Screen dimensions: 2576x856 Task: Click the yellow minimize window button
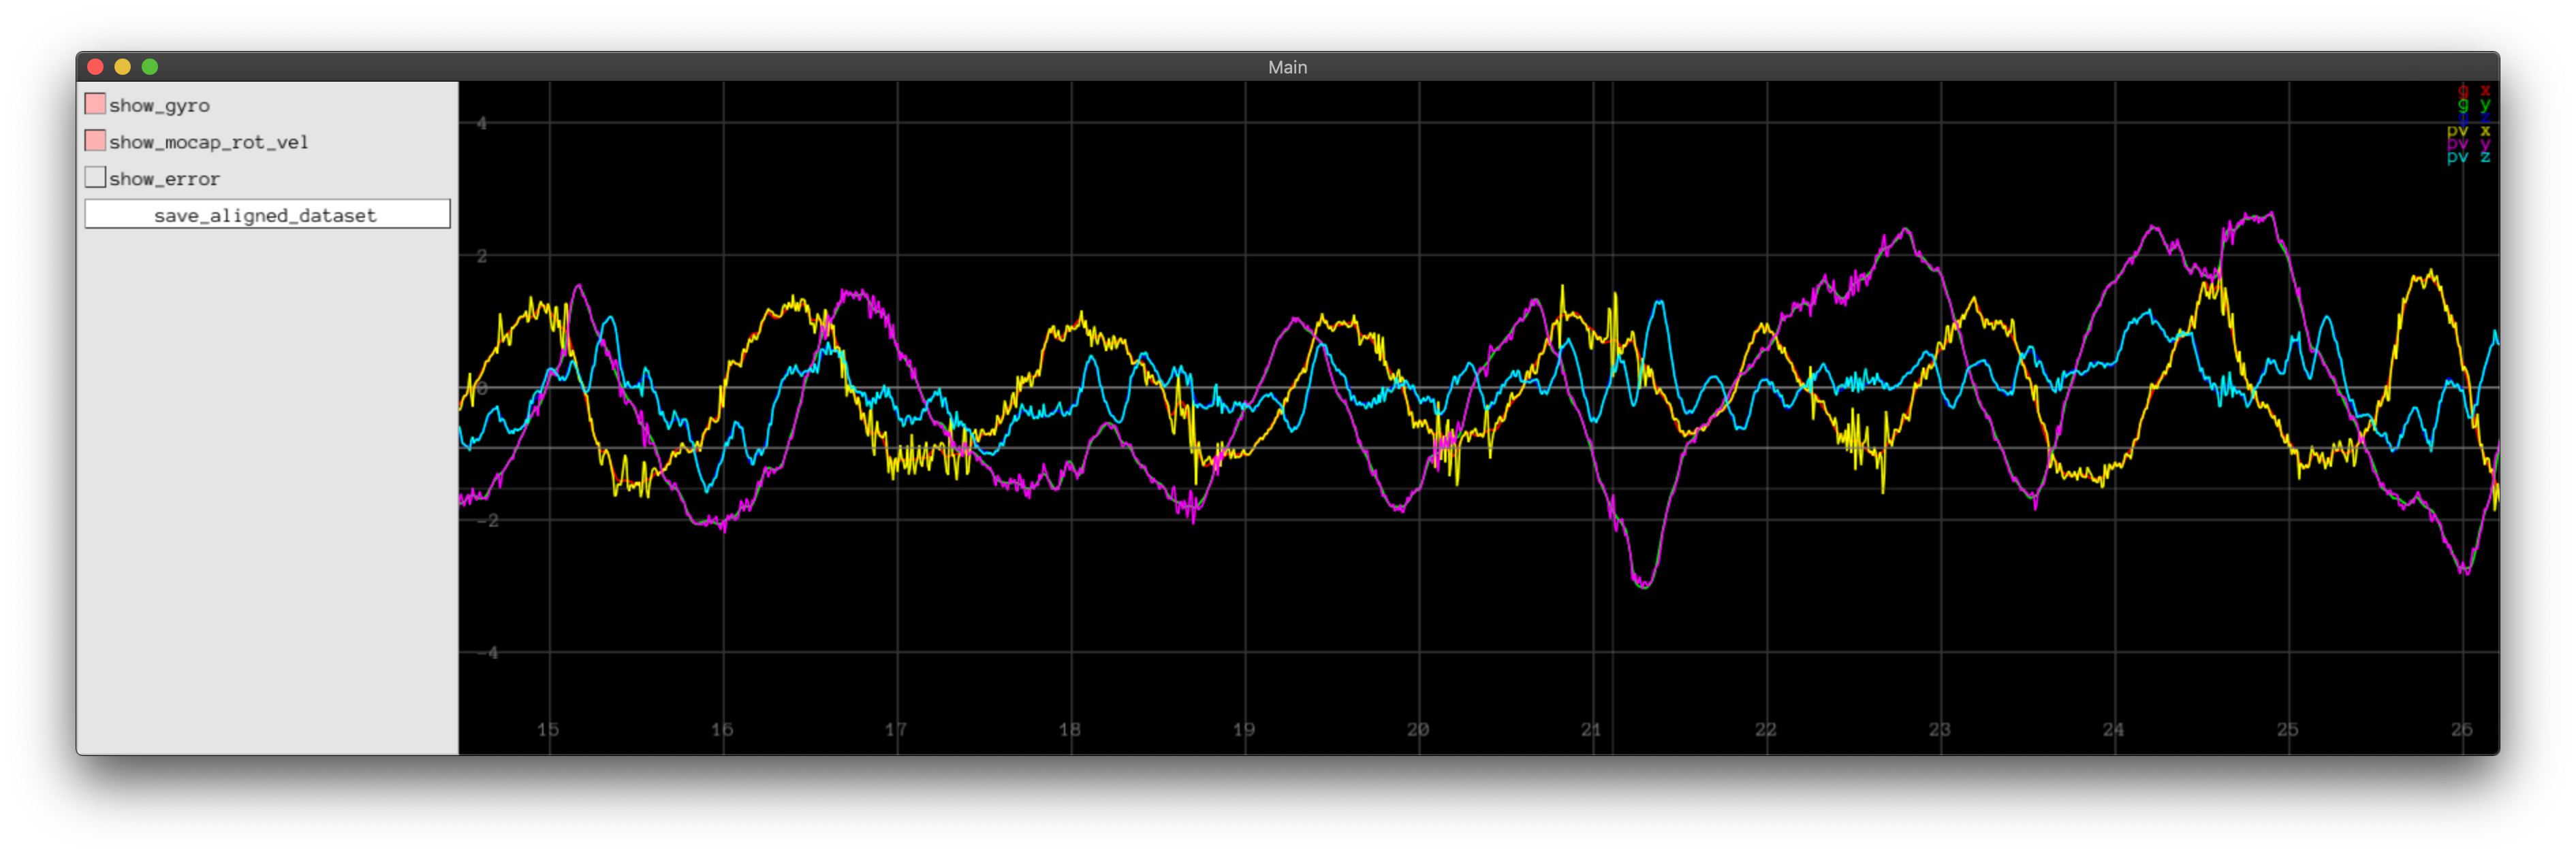pos(123,67)
